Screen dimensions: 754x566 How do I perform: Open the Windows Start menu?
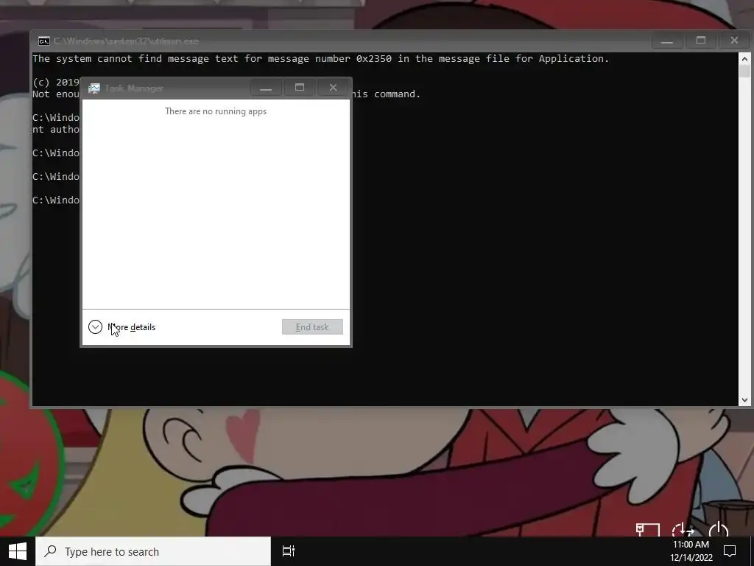point(18,551)
